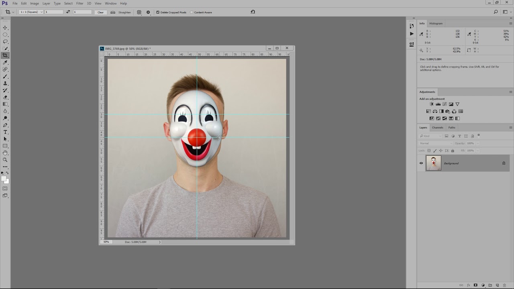Toggle lock position
Viewport: 514px width, 289px height.
click(441, 151)
